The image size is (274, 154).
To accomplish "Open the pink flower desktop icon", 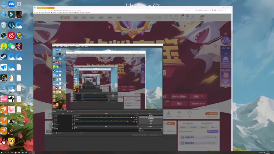I will (x=11, y=110).
